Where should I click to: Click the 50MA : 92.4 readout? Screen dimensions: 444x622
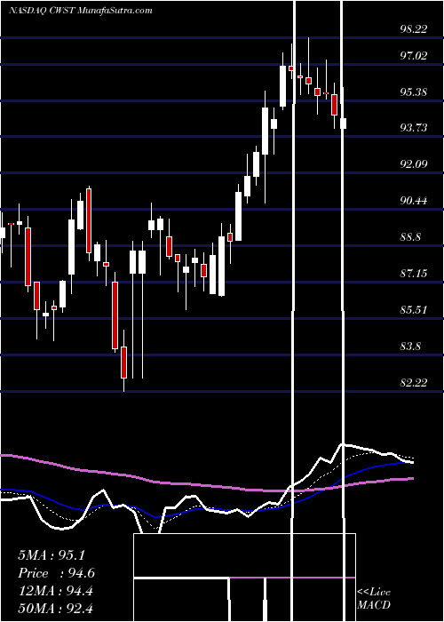55,608
